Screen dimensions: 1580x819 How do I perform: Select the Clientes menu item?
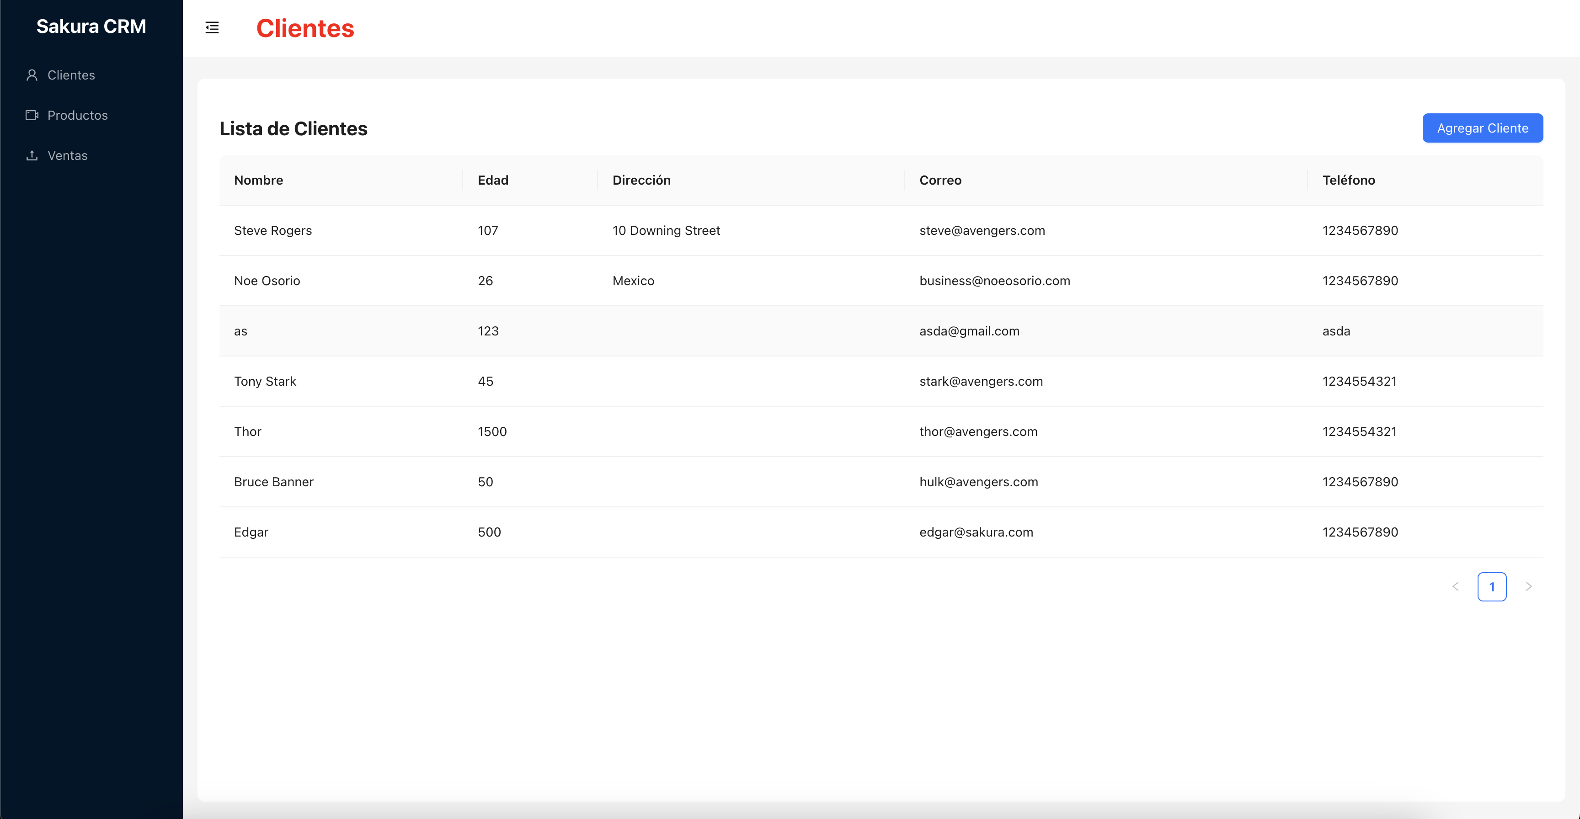click(71, 75)
